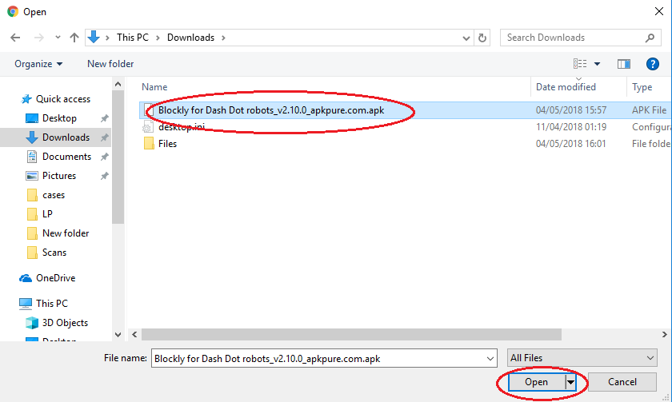
Task: Click the magnifier search icon
Action: coord(650,38)
